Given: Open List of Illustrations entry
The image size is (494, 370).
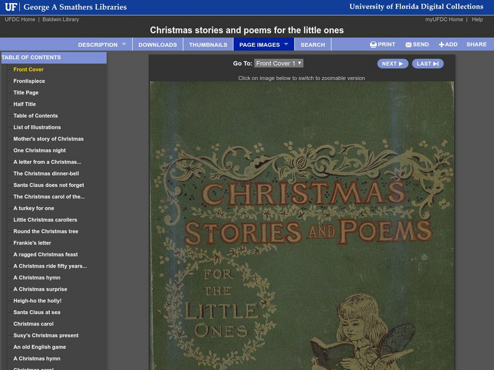Looking at the screenshot, I should coord(37,128).
